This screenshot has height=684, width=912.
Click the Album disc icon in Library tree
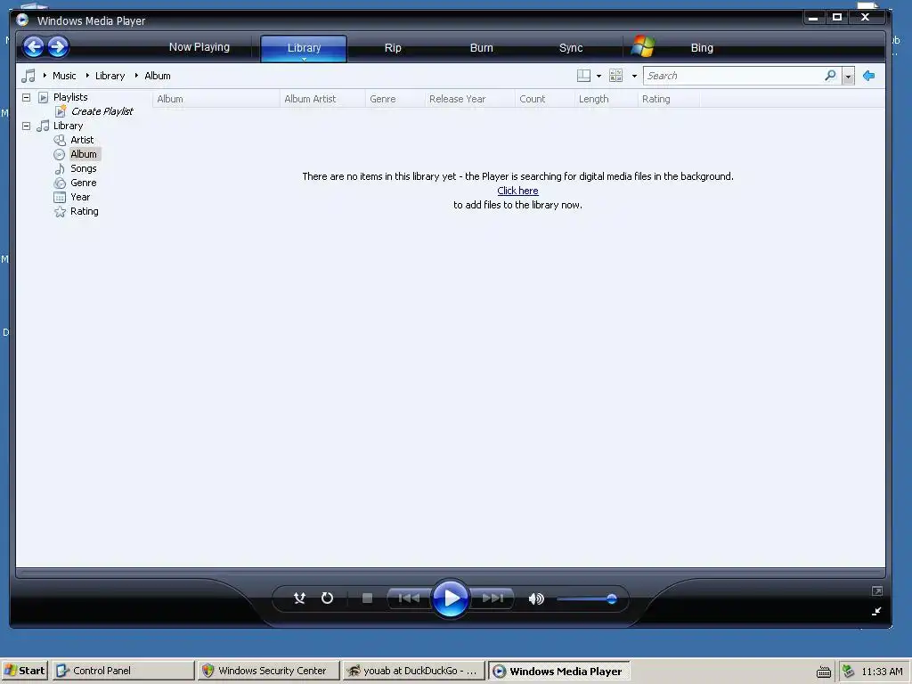[60, 155]
